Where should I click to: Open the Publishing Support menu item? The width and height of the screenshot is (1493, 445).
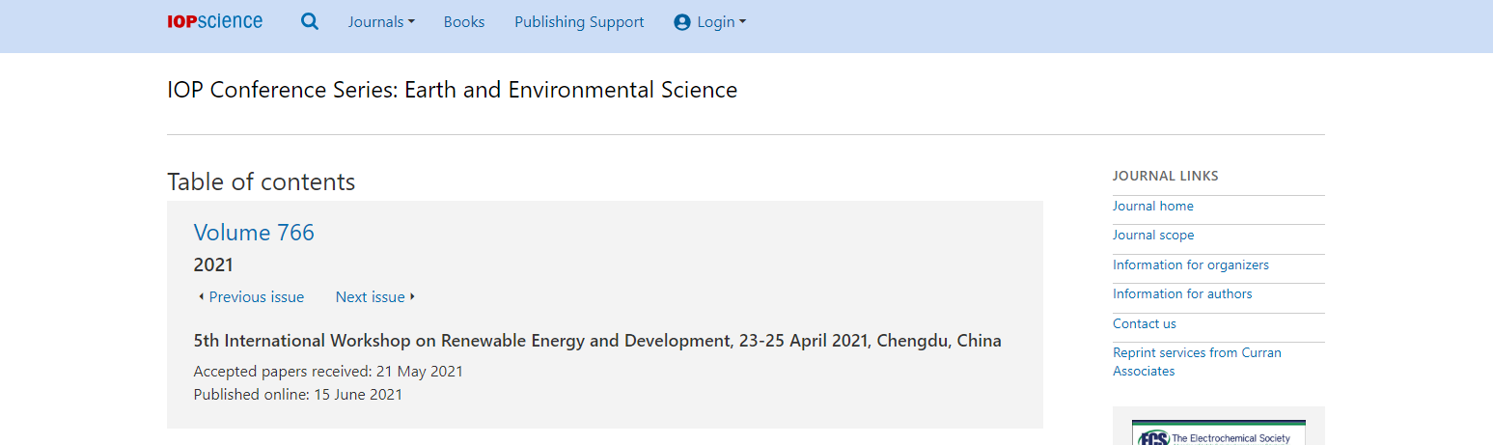point(579,21)
